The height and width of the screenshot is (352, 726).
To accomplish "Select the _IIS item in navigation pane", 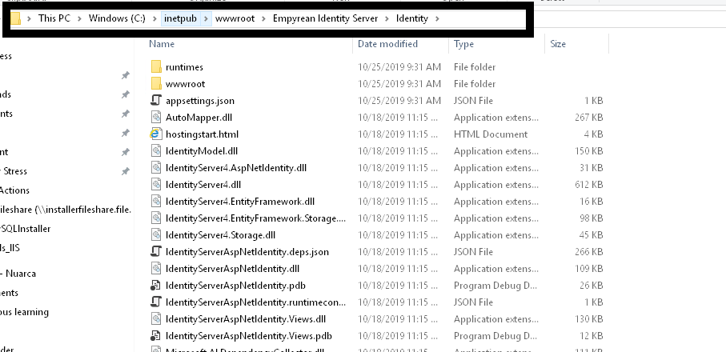I will tap(10, 248).
